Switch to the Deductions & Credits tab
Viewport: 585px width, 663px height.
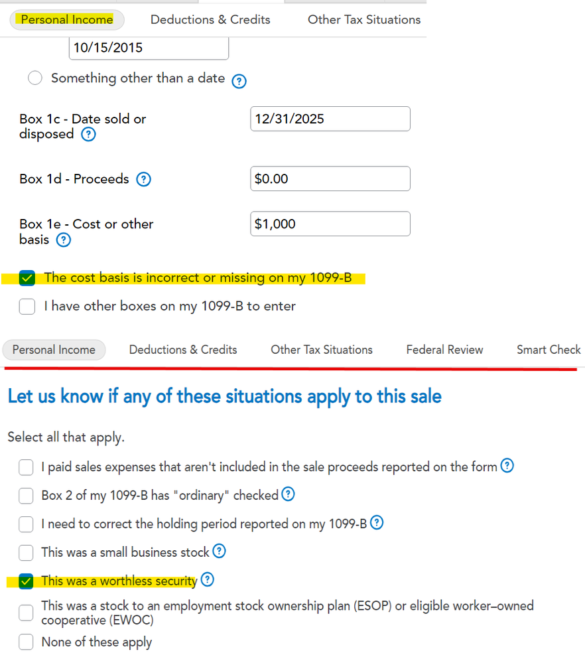210,19
